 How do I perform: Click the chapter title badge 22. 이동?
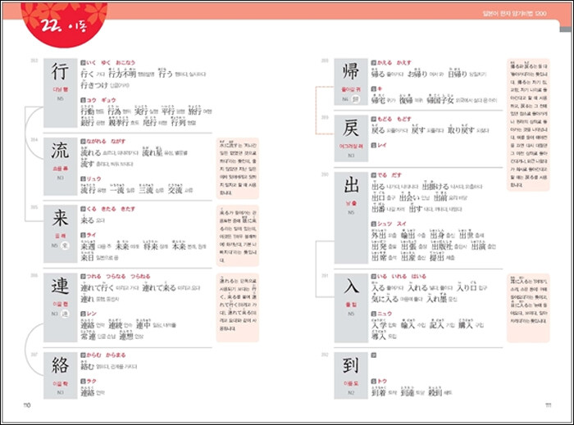tap(64, 25)
